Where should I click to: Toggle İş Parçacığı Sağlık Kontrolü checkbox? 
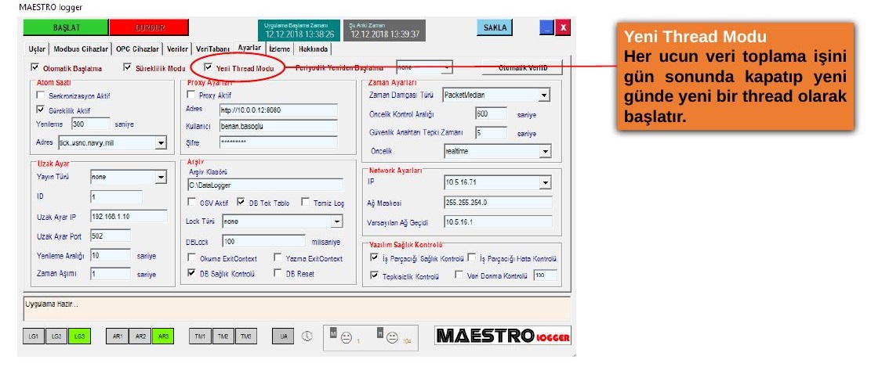pyautogui.click(x=374, y=257)
